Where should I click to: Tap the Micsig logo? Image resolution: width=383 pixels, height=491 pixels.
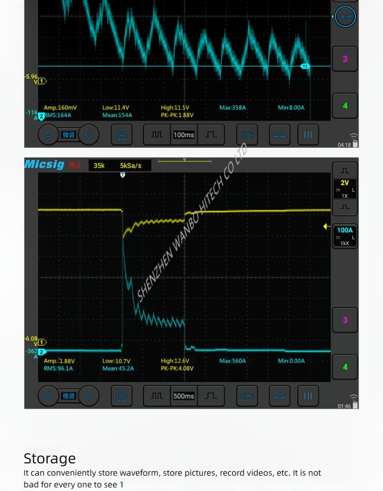[44, 164]
